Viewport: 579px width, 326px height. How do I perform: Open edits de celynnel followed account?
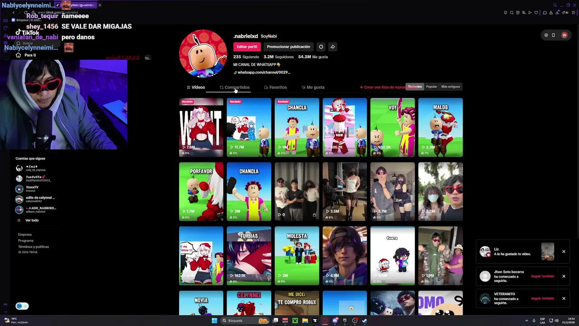35,199
